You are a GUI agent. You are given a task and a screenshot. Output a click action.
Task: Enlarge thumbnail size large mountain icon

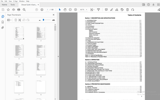(53, 20)
